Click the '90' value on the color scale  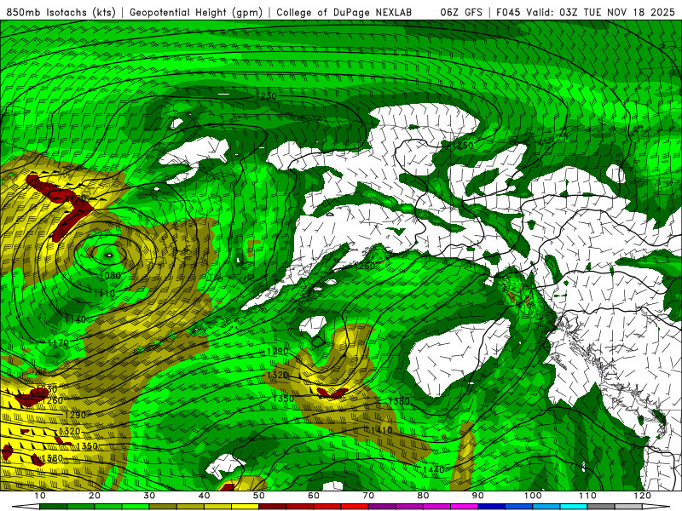478,496
